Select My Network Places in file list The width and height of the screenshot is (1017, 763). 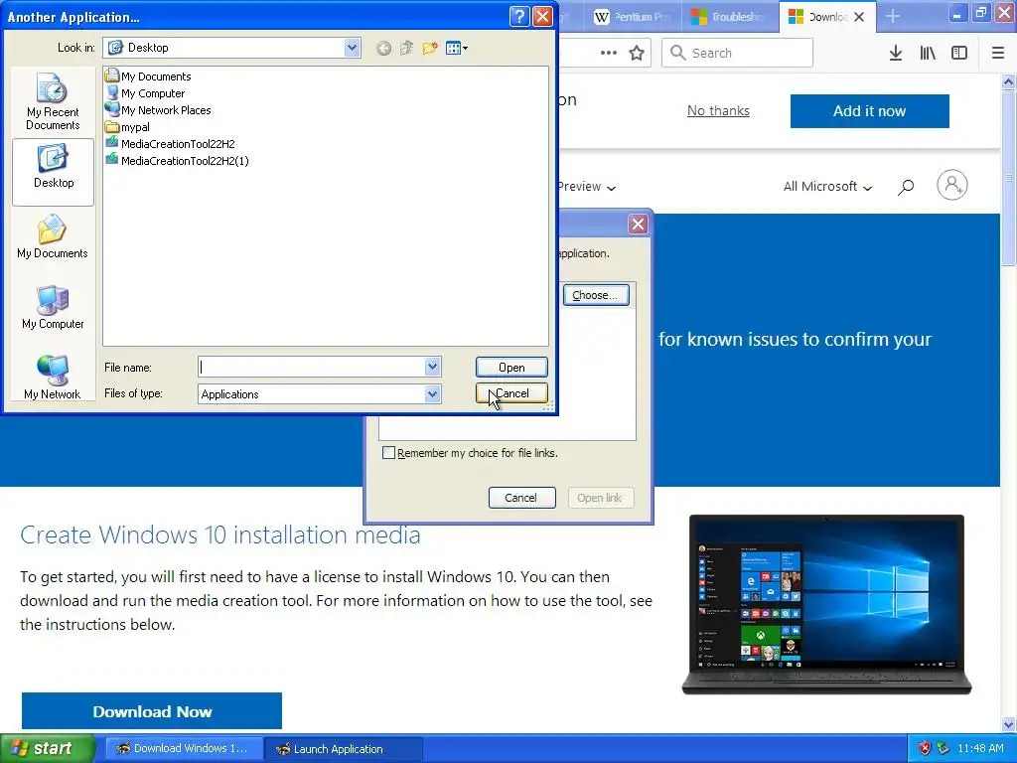click(158, 110)
